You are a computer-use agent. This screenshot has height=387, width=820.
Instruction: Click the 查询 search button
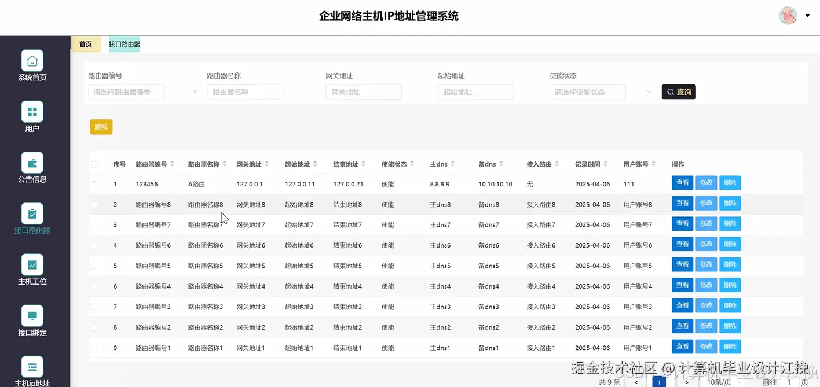678,91
